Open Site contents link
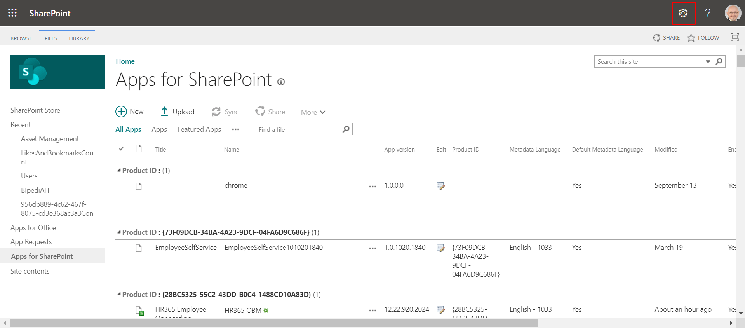 (30, 271)
